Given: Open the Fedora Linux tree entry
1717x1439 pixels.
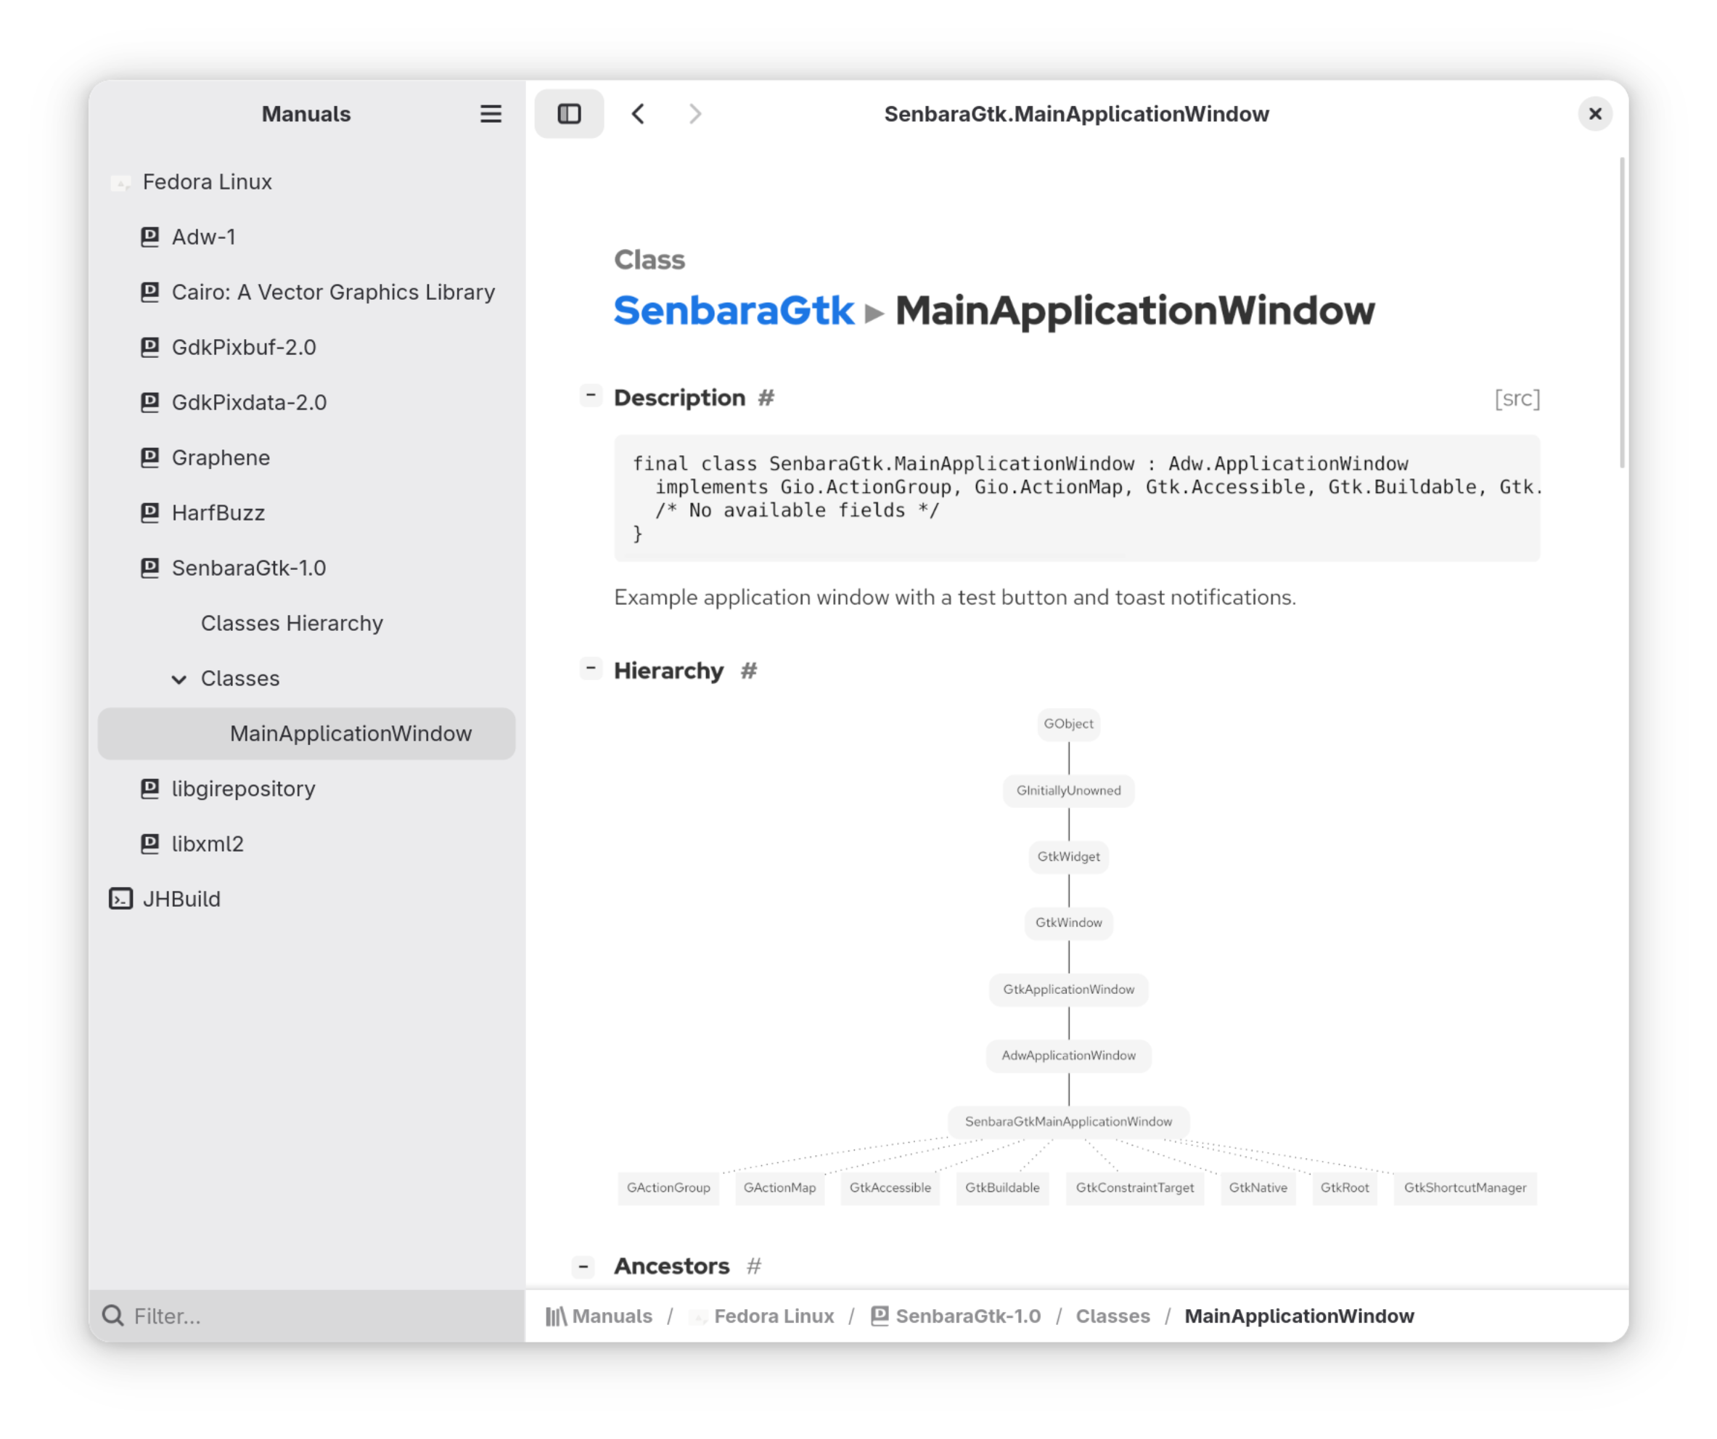Looking at the screenshot, I should [306, 182].
